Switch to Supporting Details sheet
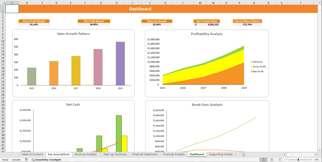 point(221,154)
